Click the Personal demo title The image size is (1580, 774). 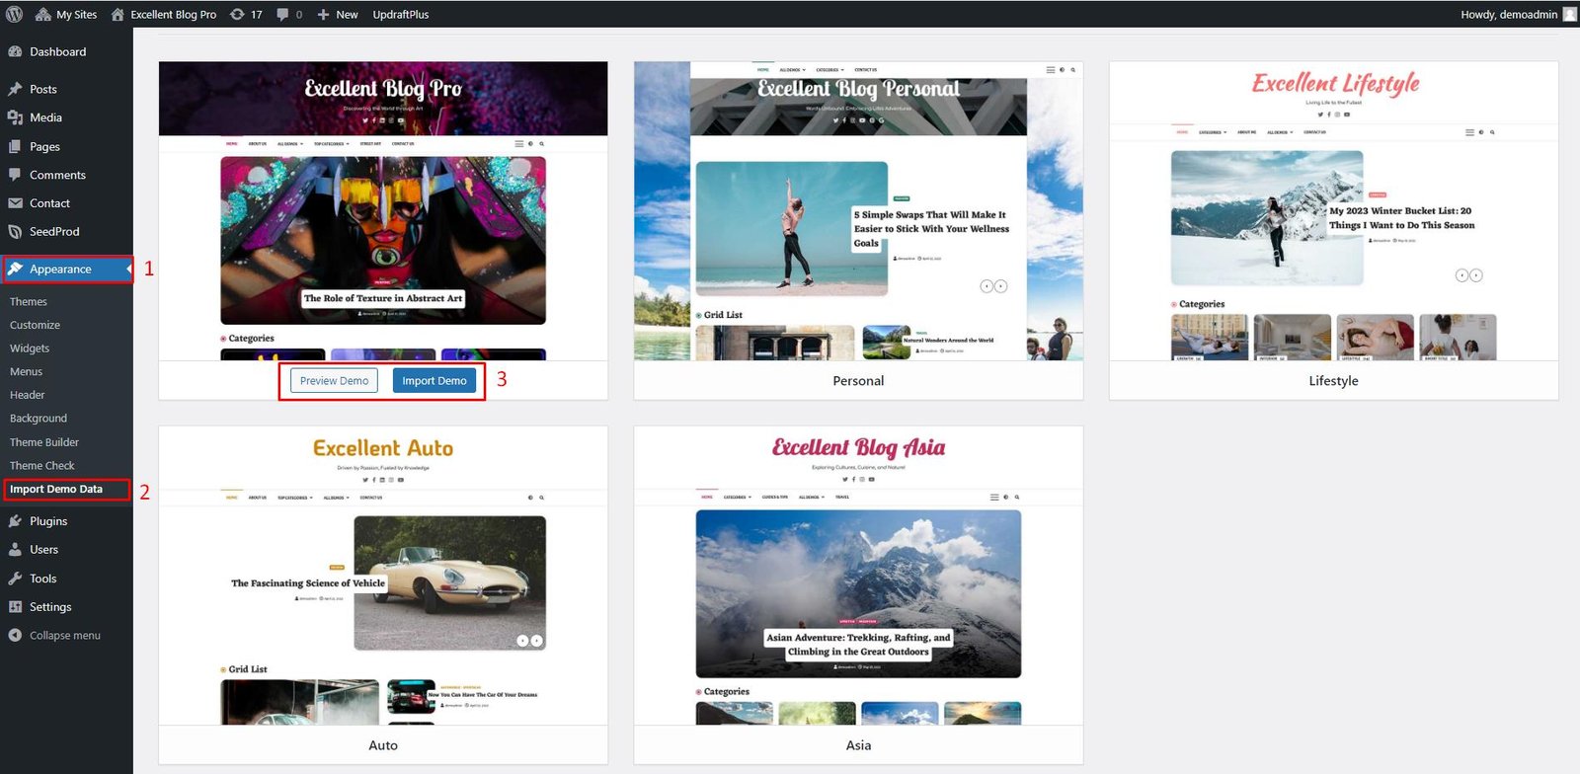click(x=858, y=381)
